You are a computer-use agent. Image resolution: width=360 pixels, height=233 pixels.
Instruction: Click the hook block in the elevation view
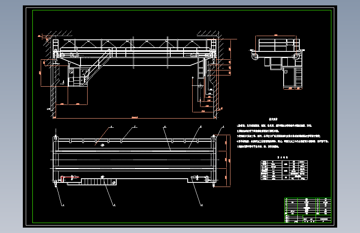[x=201, y=86]
